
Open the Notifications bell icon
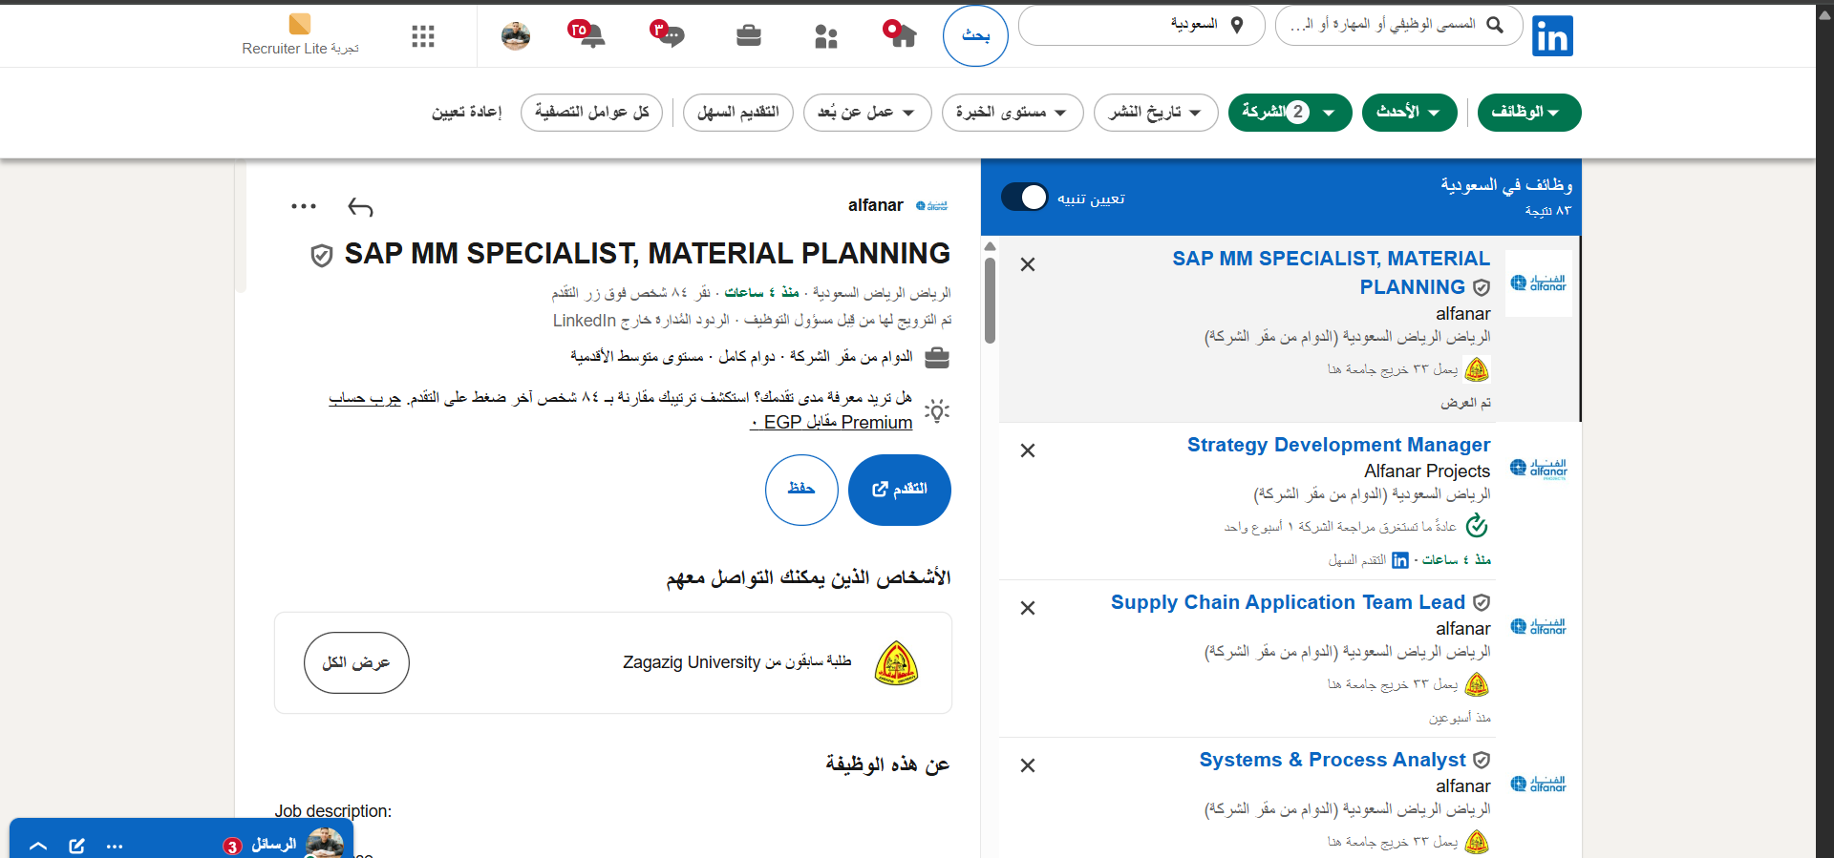pos(586,34)
